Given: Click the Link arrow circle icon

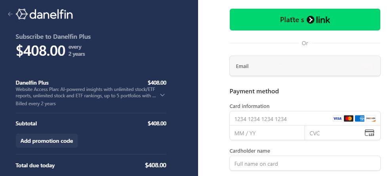Looking at the screenshot, I should pyautogui.click(x=311, y=20).
